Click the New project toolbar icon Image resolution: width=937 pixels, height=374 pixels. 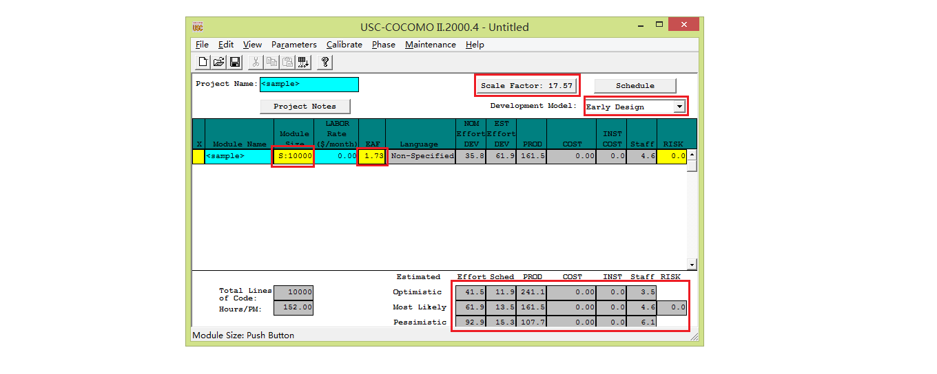click(203, 62)
